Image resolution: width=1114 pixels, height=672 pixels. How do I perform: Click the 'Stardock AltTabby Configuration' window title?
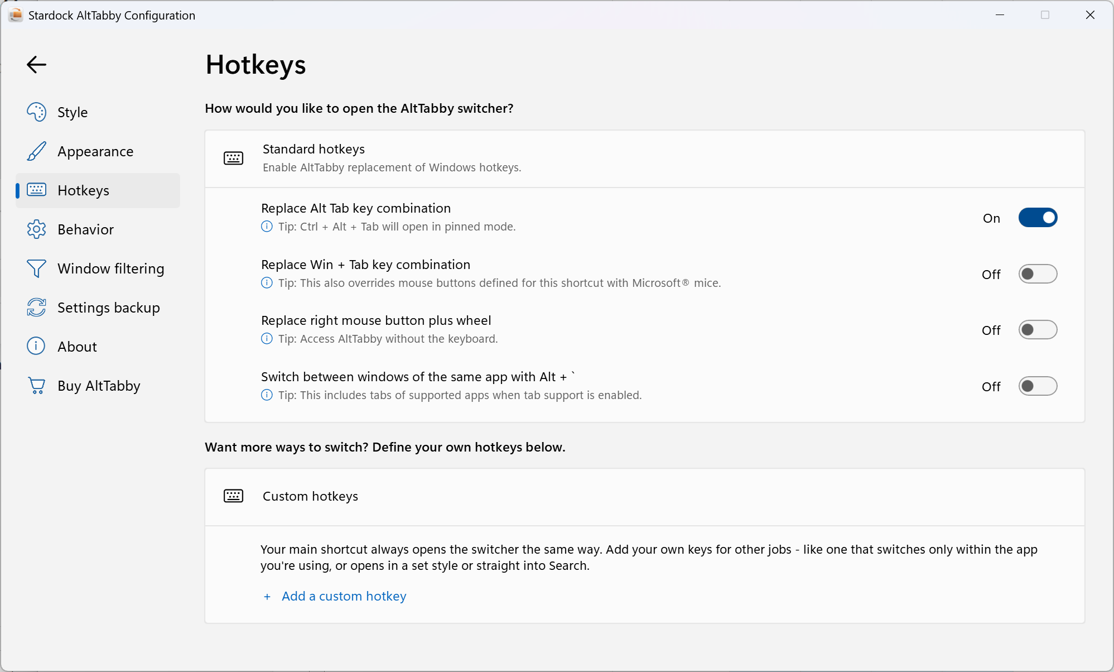click(112, 16)
